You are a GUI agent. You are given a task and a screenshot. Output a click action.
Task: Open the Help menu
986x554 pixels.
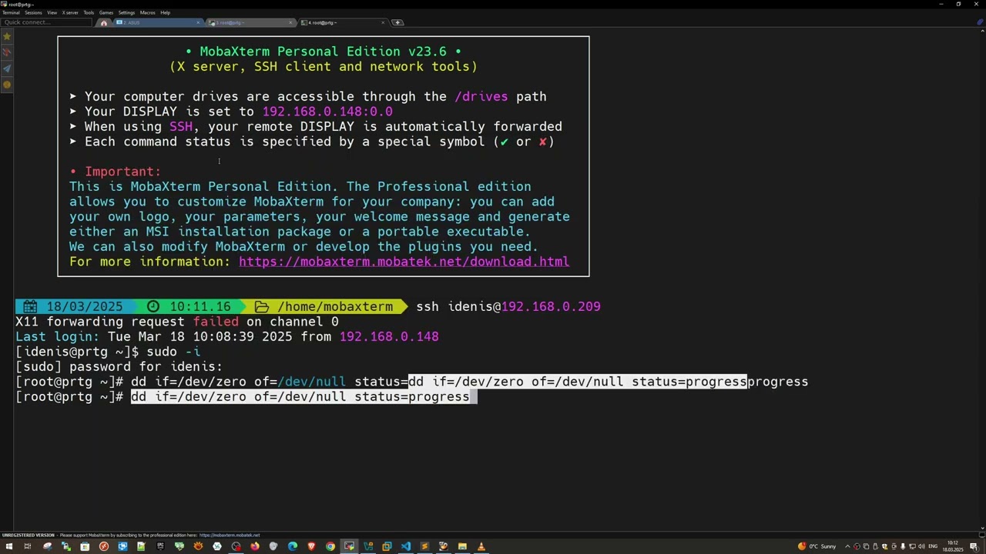(x=165, y=12)
